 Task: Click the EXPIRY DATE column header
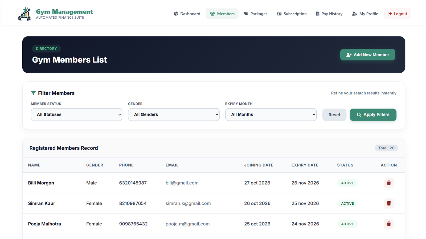[x=305, y=165]
